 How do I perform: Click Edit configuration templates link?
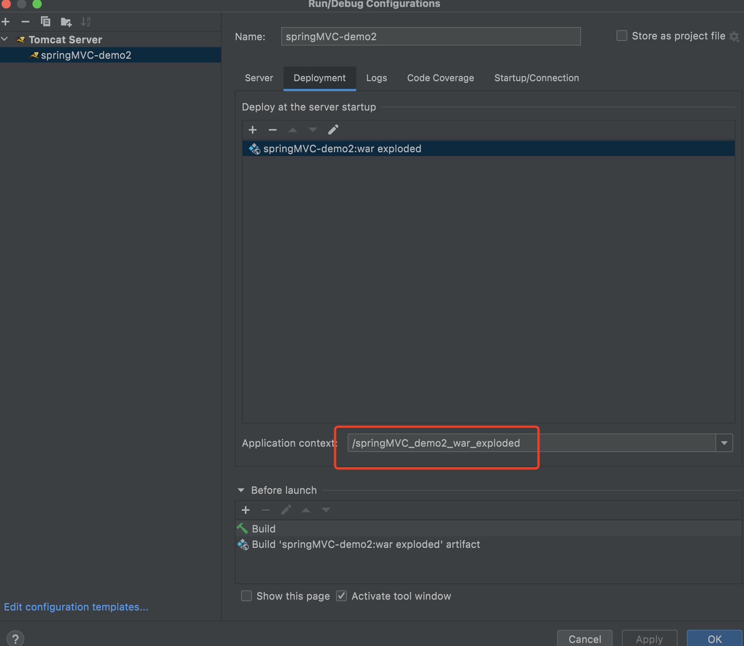click(76, 607)
